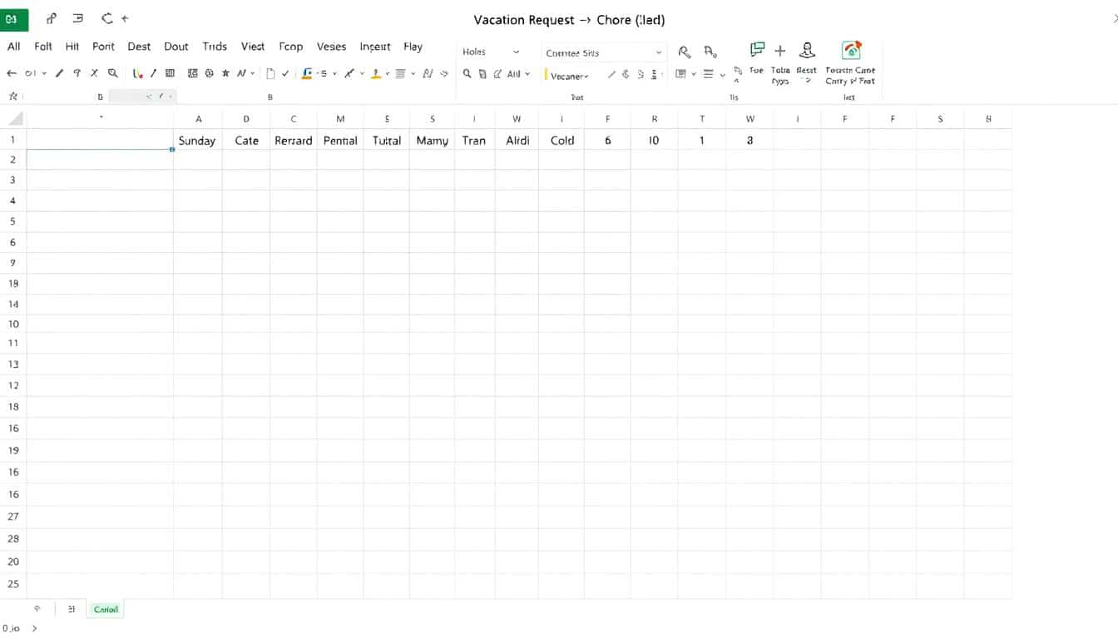
Task: Select row header 25
Action: pyautogui.click(x=13, y=583)
